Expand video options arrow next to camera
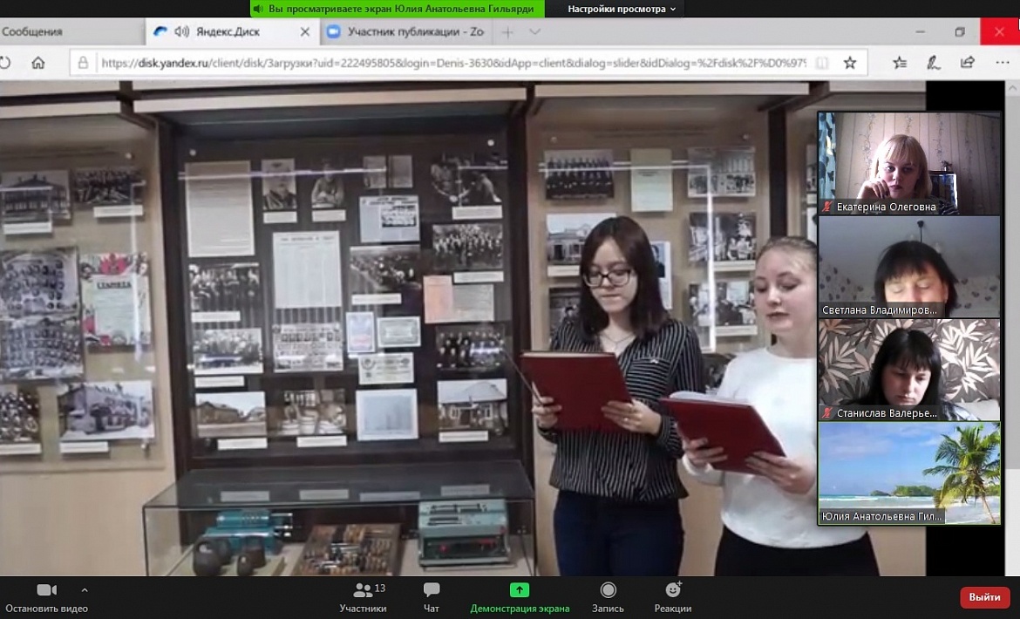The width and height of the screenshot is (1020, 619). (85, 590)
